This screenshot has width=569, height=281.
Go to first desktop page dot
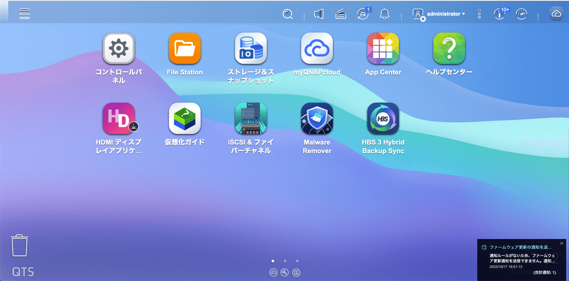tap(273, 261)
